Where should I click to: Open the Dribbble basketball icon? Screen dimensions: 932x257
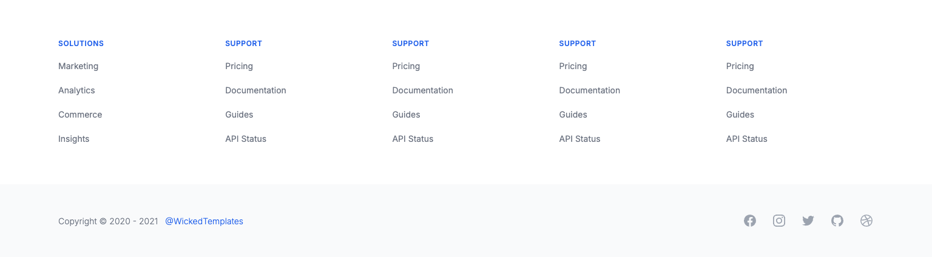tap(866, 221)
